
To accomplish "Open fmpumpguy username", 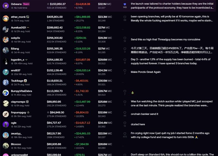I will pos(19,112).
